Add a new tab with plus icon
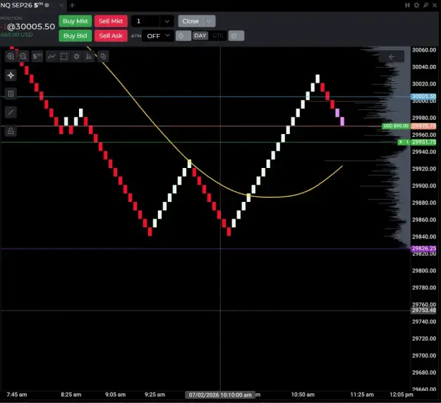441x403 pixels. pyautogui.click(x=72, y=5)
